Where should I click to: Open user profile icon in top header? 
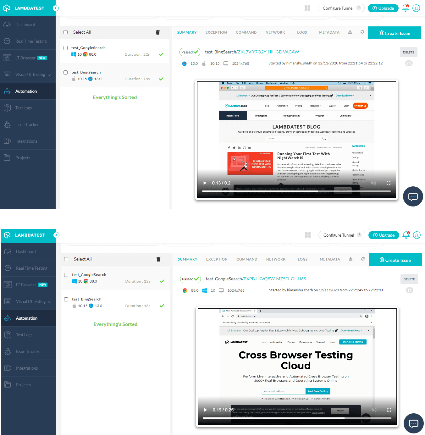pyautogui.click(x=416, y=8)
